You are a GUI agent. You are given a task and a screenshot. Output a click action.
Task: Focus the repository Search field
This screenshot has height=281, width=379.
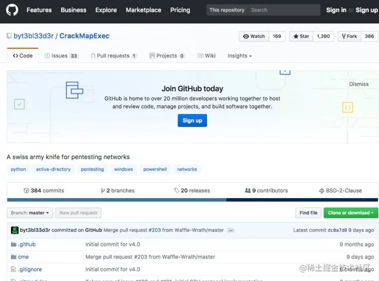click(x=284, y=10)
